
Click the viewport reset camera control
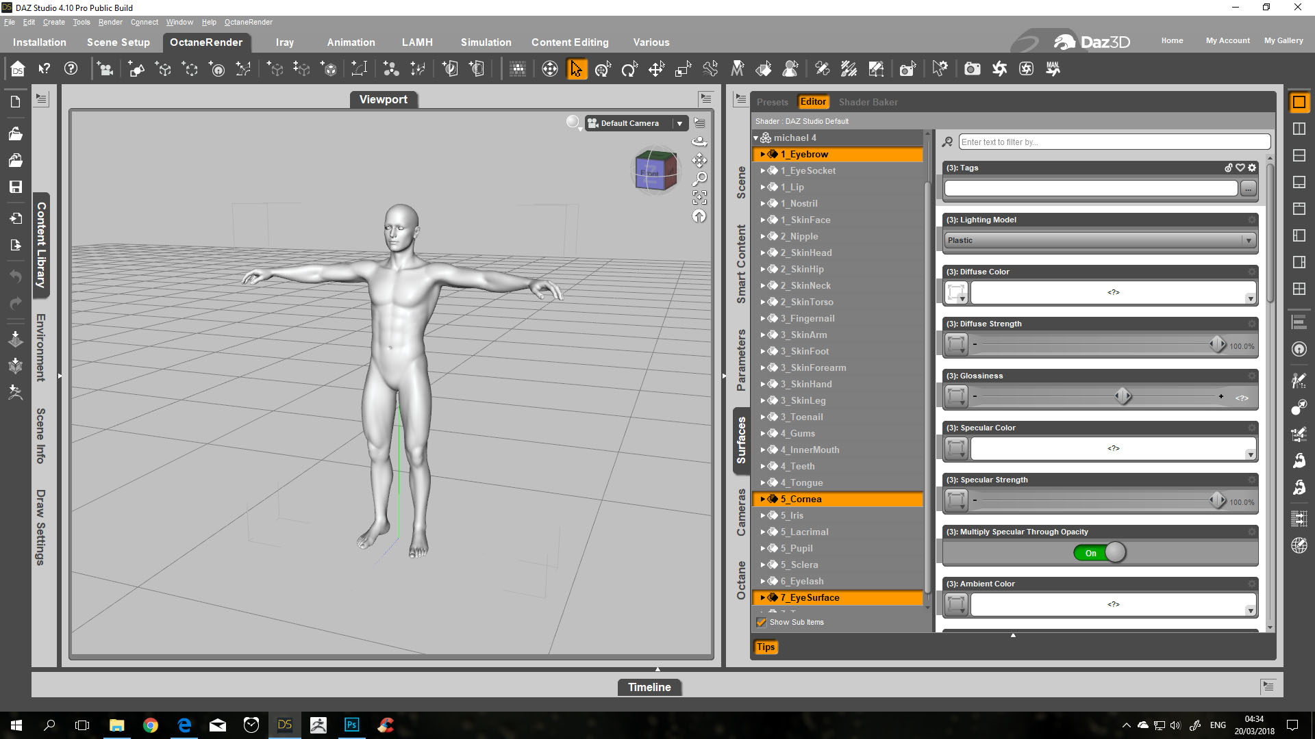point(699,216)
